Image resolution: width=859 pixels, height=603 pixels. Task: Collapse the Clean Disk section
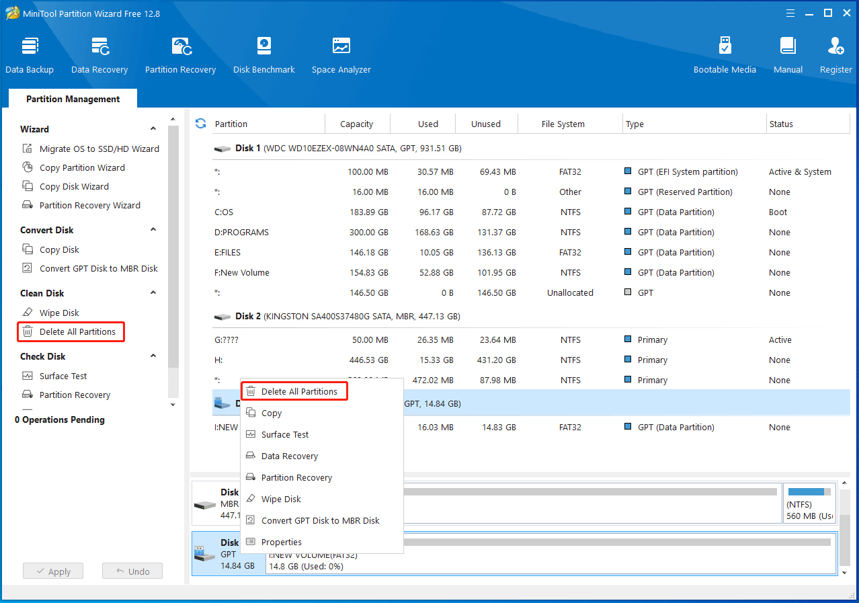[153, 293]
